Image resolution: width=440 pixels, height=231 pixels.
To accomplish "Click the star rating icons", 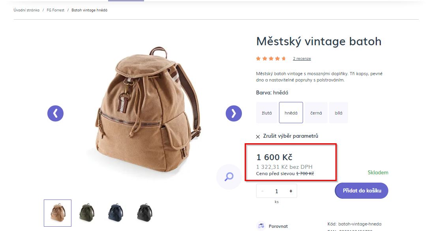I will pyautogui.click(x=271, y=59).
